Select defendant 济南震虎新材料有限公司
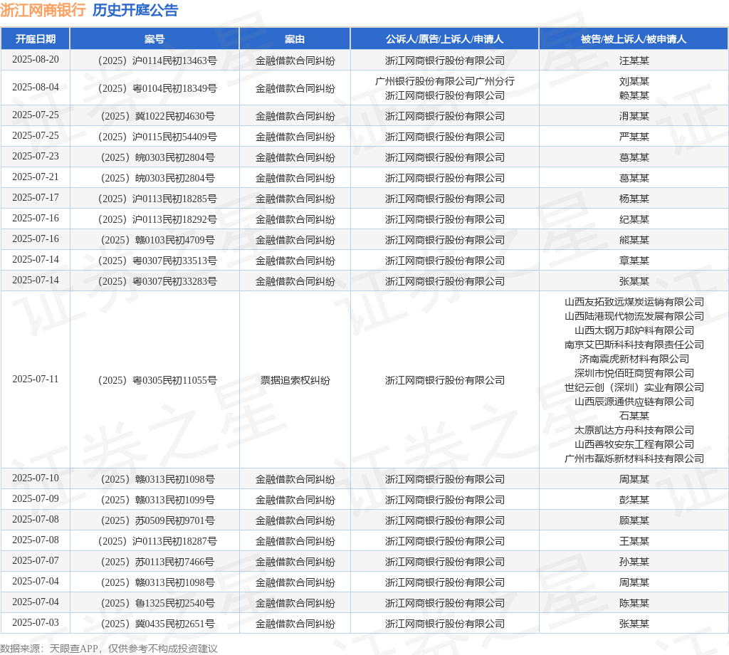Image resolution: width=729 pixels, height=655 pixels. [634, 360]
